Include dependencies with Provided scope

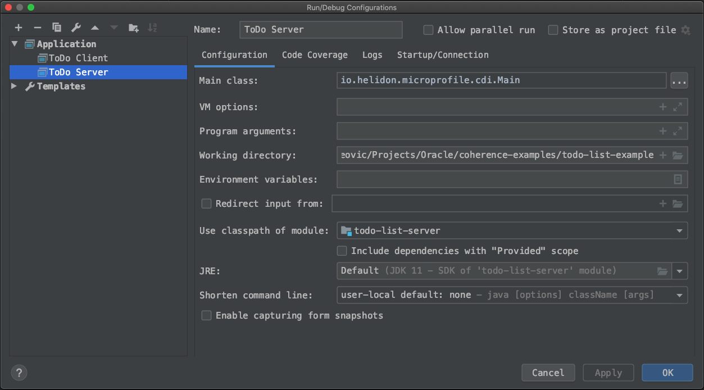[x=342, y=251]
